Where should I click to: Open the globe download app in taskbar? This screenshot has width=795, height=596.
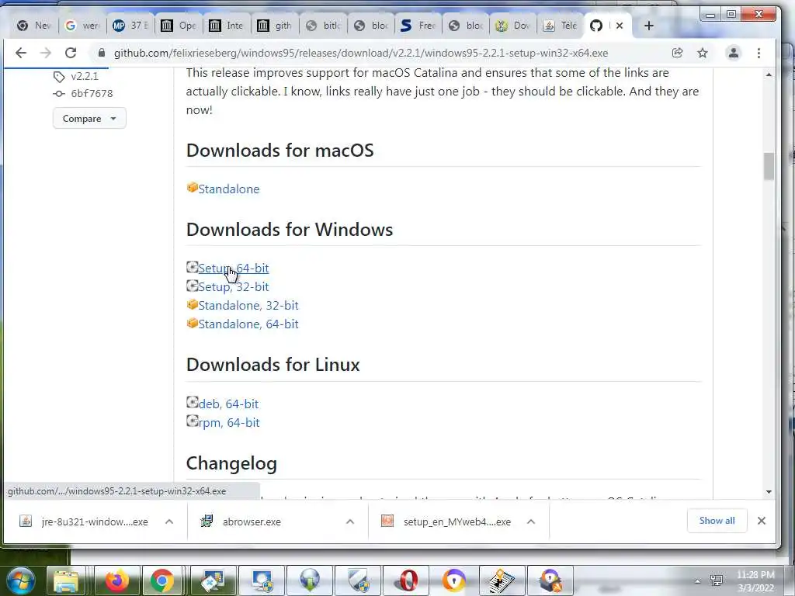click(310, 580)
